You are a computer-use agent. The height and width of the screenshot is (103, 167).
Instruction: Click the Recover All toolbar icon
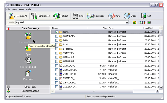12,16
